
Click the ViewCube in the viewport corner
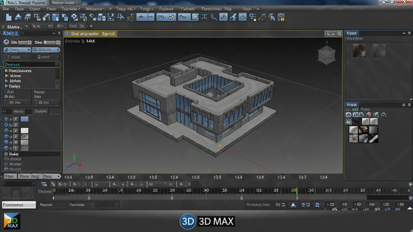coord(327,54)
